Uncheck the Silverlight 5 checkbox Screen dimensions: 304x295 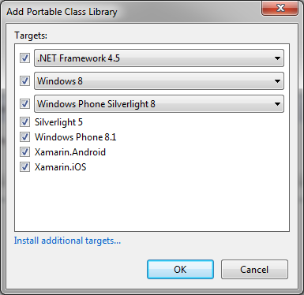(x=24, y=122)
